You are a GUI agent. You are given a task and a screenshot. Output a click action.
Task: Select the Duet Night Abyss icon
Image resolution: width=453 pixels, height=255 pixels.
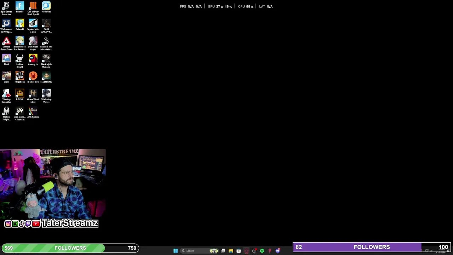coord(33,44)
